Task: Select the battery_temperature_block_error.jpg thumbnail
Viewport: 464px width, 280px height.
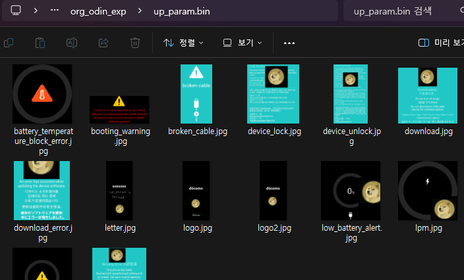Action: [43, 94]
